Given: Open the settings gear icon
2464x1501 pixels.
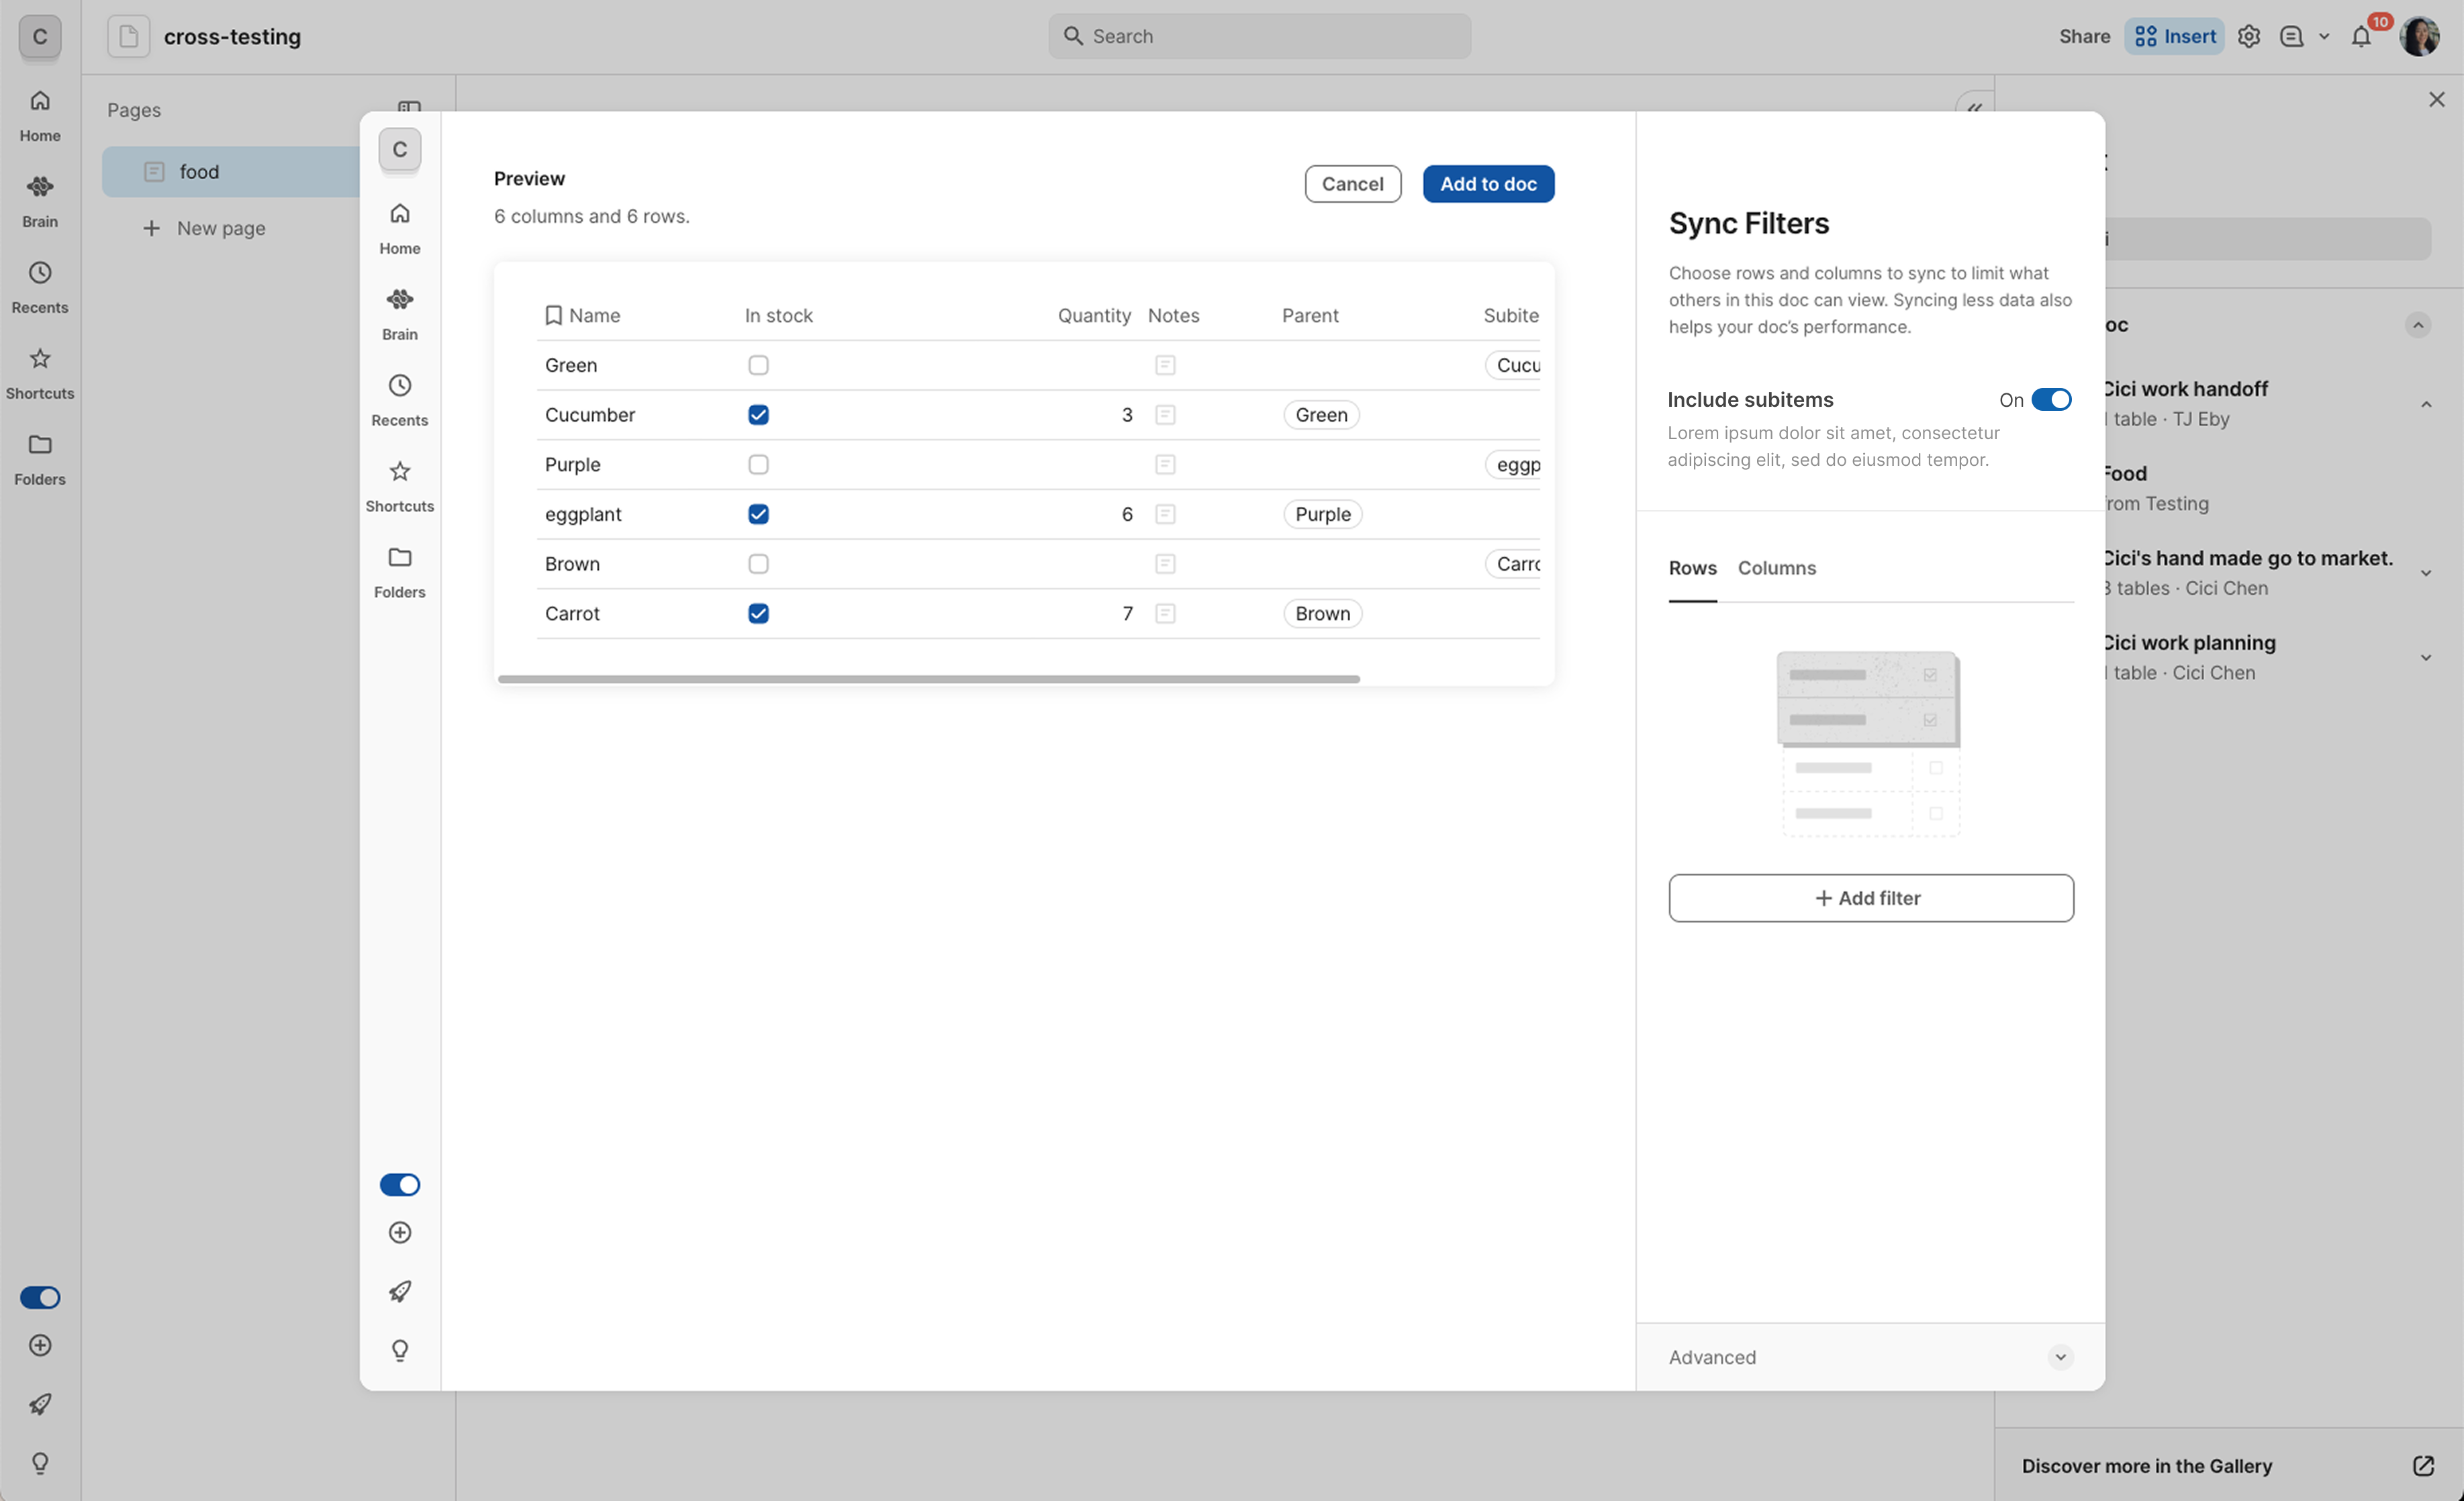Looking at the screenshot, I should click(2249, 37).
